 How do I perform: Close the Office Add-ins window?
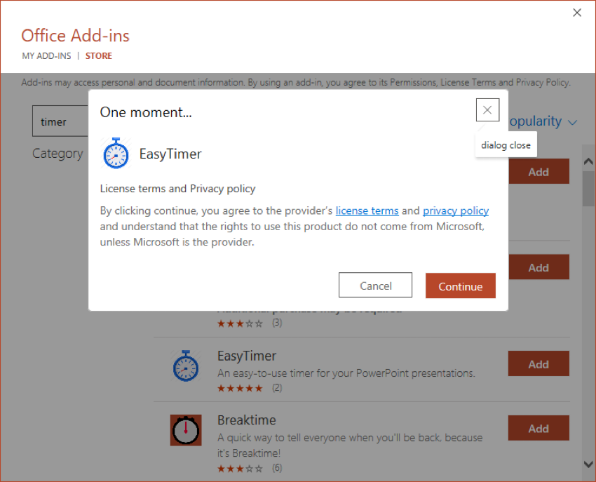[577, 13]
